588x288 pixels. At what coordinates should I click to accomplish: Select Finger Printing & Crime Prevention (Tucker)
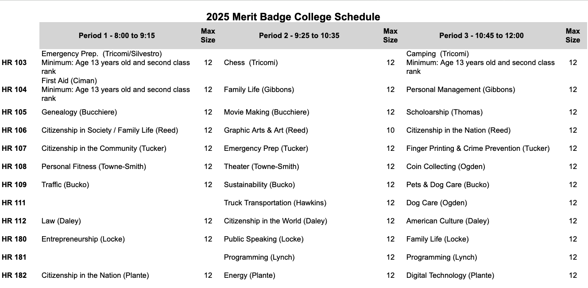click(478, 149)
